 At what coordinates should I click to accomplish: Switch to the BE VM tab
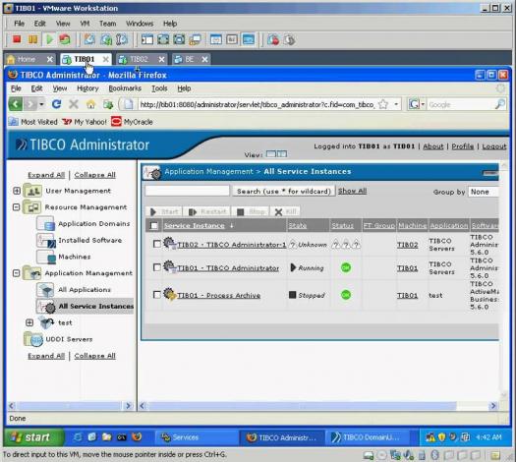click(x=191, y=59)
